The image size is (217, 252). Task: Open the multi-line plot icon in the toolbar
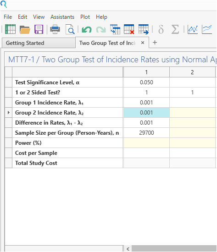207,29
